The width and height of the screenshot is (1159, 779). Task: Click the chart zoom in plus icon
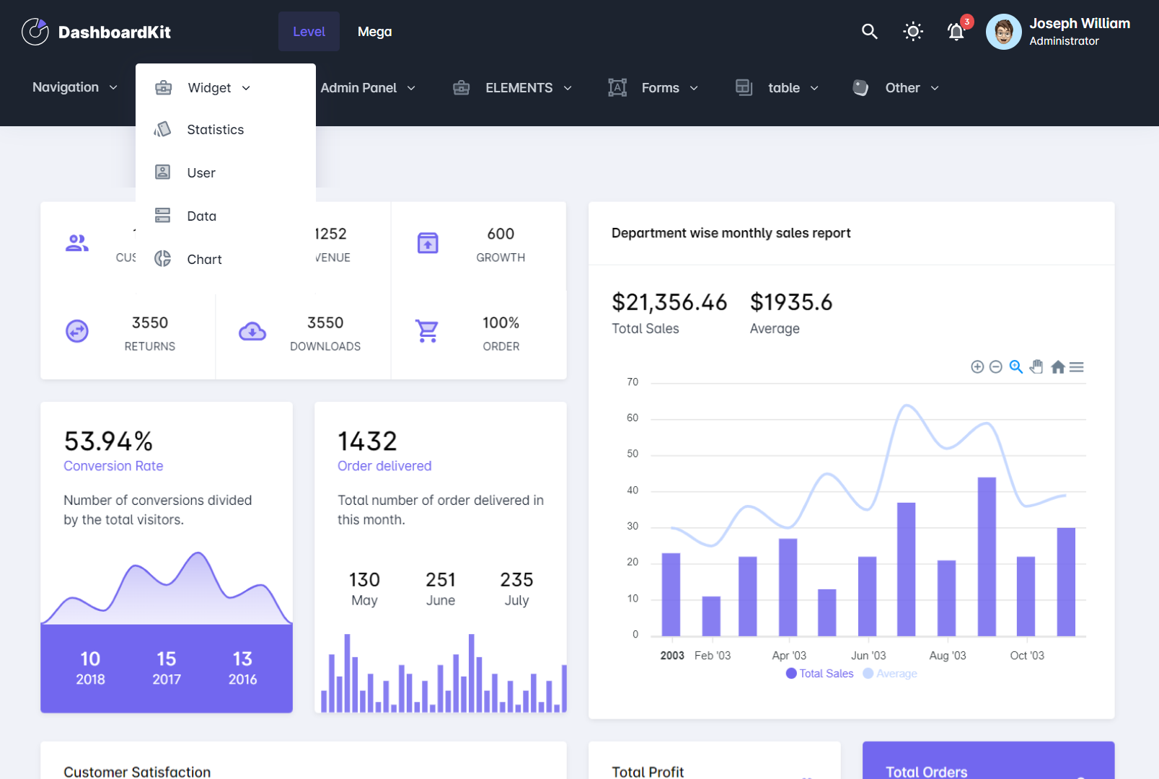977,367
